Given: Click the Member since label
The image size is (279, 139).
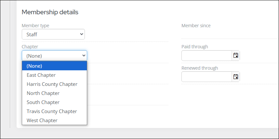Looking at the screenshot, I should click(196, 26).
